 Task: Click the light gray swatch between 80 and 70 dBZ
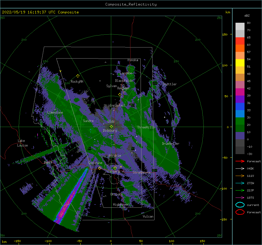tap(240, 27)
